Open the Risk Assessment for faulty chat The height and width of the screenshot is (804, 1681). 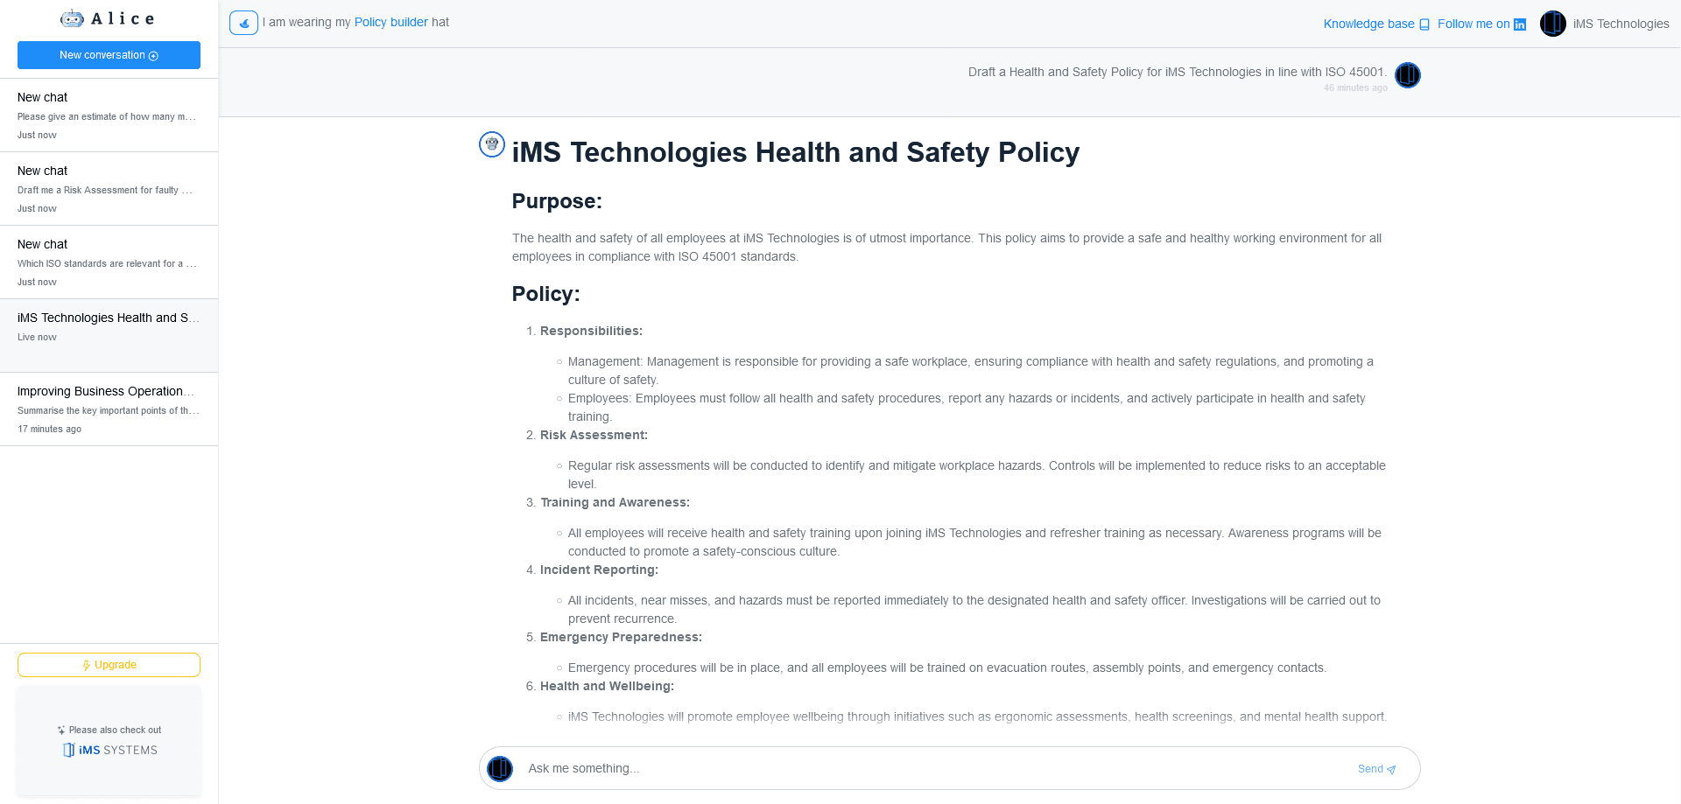[109, 189]
